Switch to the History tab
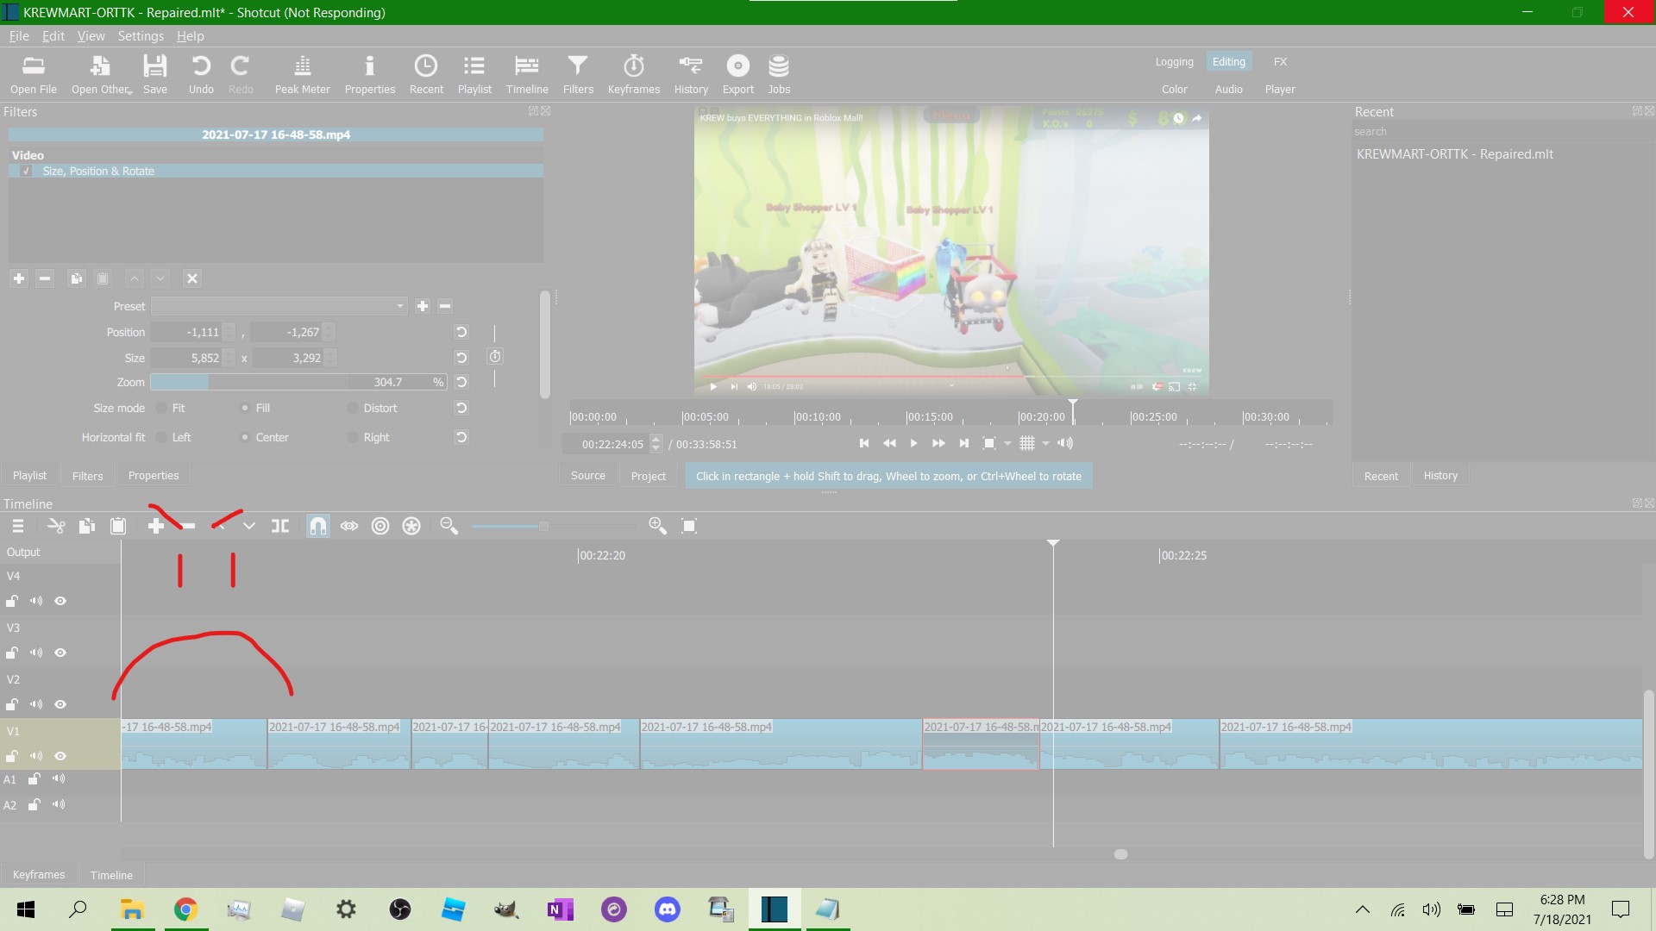Viewport: 1656px width, 931px height. pos(1440,475)
